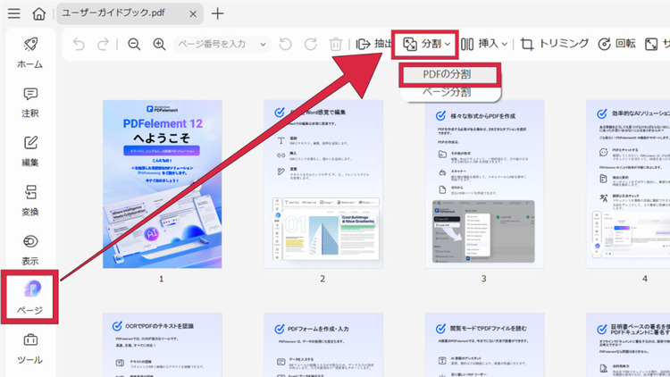Select the 閲覧モードでPDFファイルを読む page thumbnail
The width and height of the screenshot is (670, 377).
484,345
